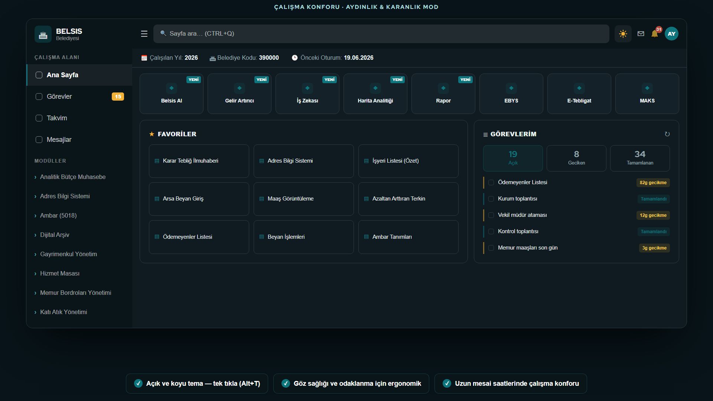Click the E-Tebligat diamond icon
Viewport: 713px width, 401px height.
tap(579, 88)
